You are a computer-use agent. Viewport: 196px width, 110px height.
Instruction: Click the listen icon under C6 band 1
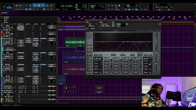point(100,73)
